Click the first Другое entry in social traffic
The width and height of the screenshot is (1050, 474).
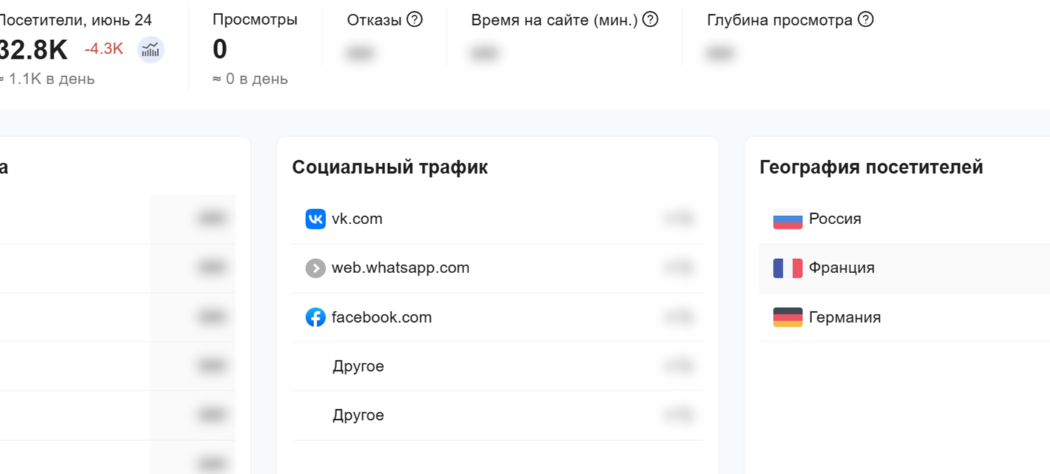497,366
